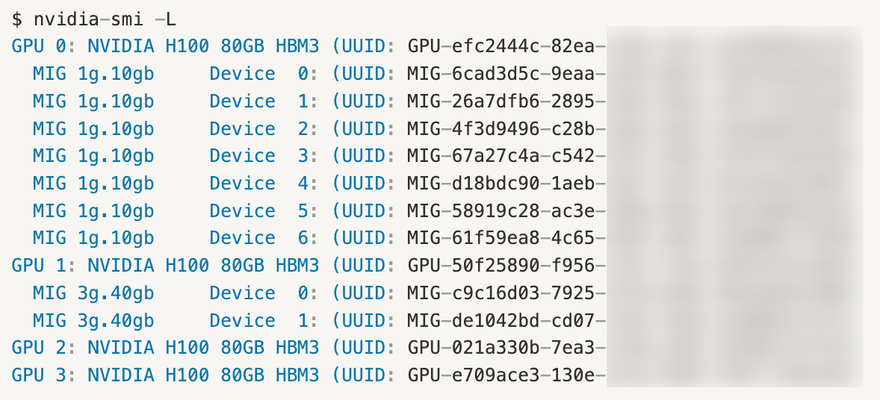Click the blurred redacted UUID area

pyautogui.click(x=734, y=207)
